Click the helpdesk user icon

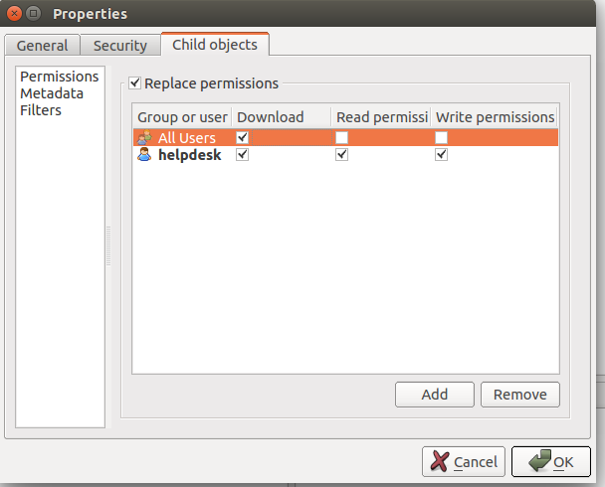coord(144,154)
